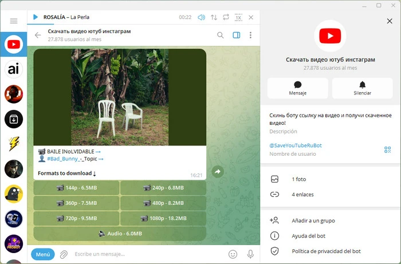
Task: Show the username QR code
Action: pos(387,150)
